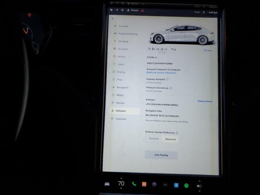
Task: Raise cabin temperature with up chevron
Action: [121, 178]
